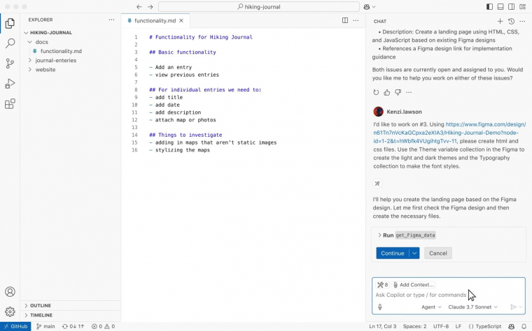Click the Cancel button
This screenshot has height=331, width=532.
438,253
